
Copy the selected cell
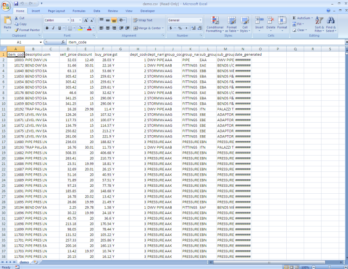tap(20, 24)
